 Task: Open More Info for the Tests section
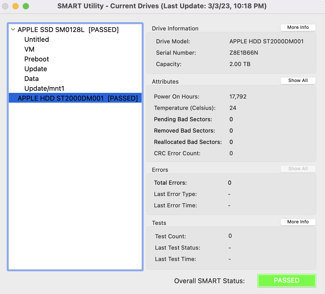298,222
